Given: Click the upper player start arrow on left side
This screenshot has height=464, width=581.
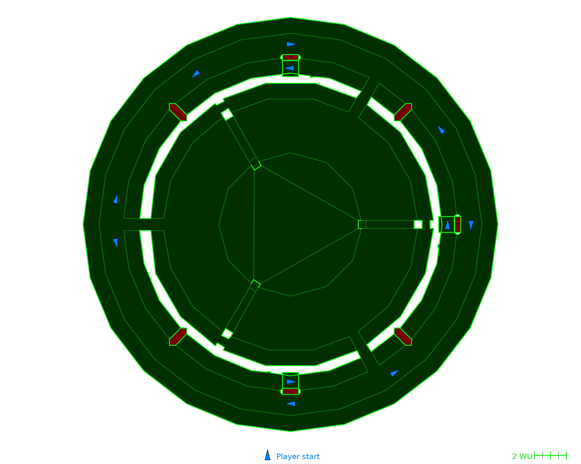Looking at the screenshot, I should click(x=116, y=199).
